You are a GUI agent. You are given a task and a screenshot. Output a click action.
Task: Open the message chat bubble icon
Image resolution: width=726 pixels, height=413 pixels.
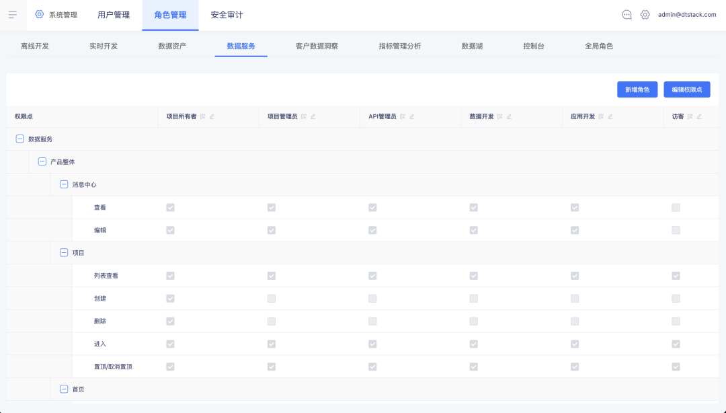coord(627,15)
